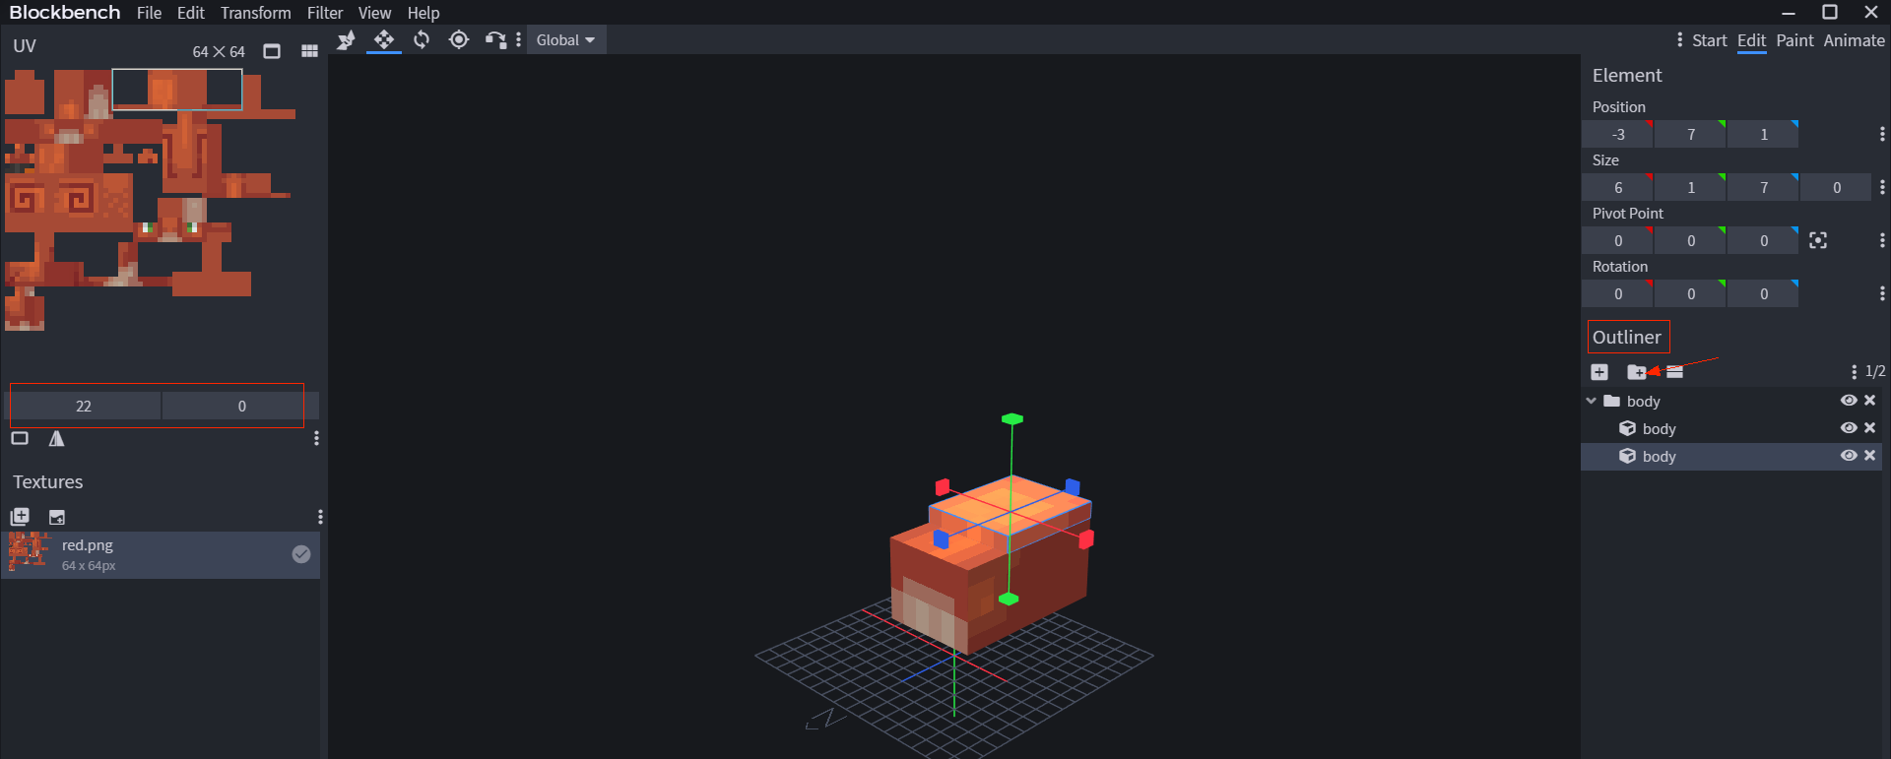
Task: Open the View menu
Action: click(x=374, y=13)
